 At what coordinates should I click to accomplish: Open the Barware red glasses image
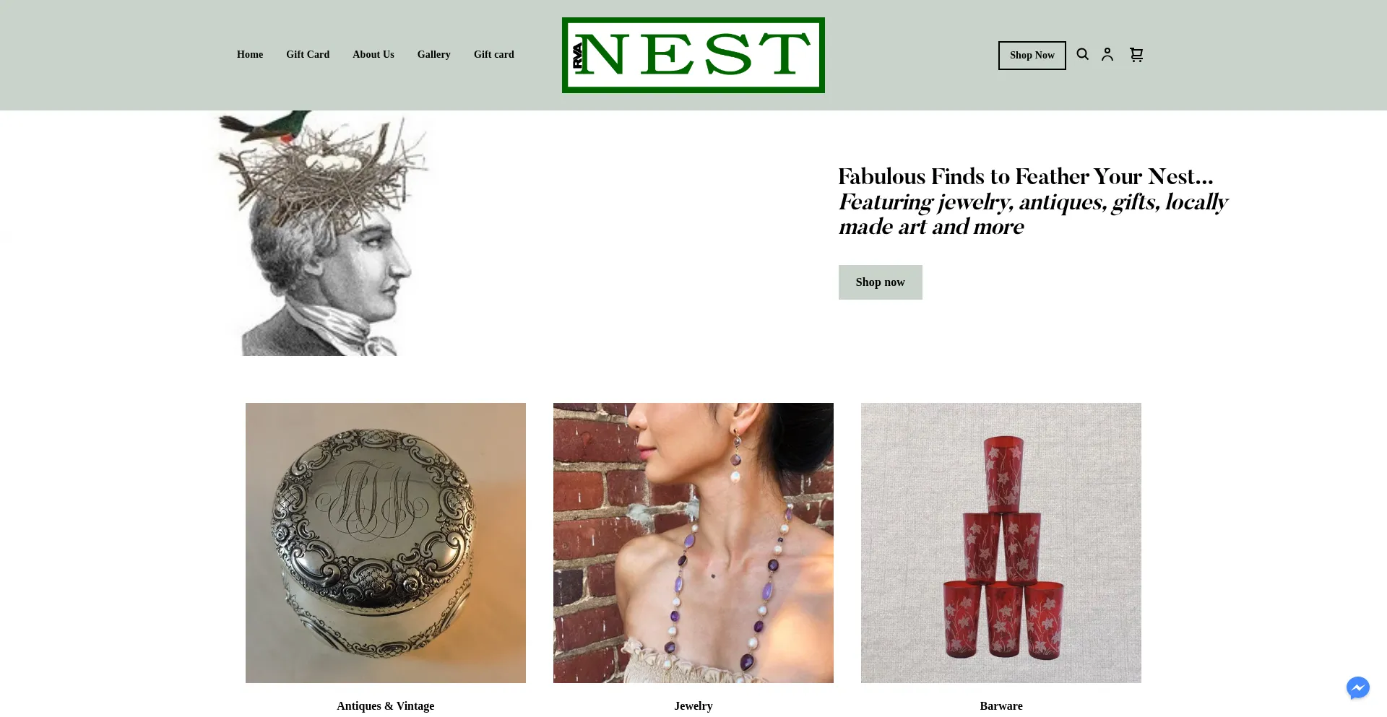tap(1001, 543)
